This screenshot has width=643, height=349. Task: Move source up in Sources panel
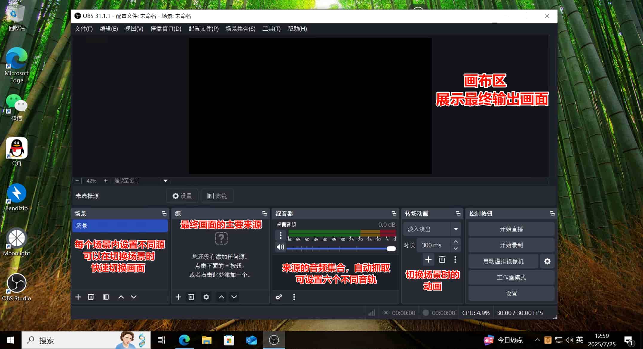click(221, 297)
